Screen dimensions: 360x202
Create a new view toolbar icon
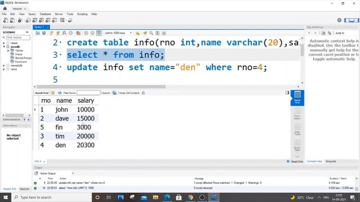(x=41, y=20)
